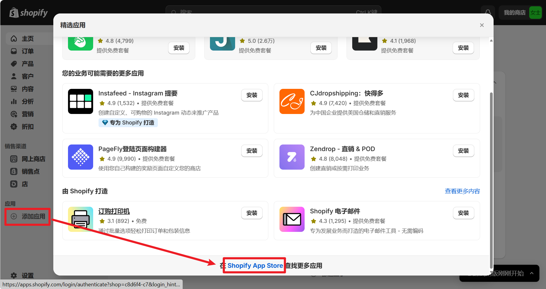Install the Zendrop app
The height and width of the screenshot is (289, 546).
click(x=463, y=151)
